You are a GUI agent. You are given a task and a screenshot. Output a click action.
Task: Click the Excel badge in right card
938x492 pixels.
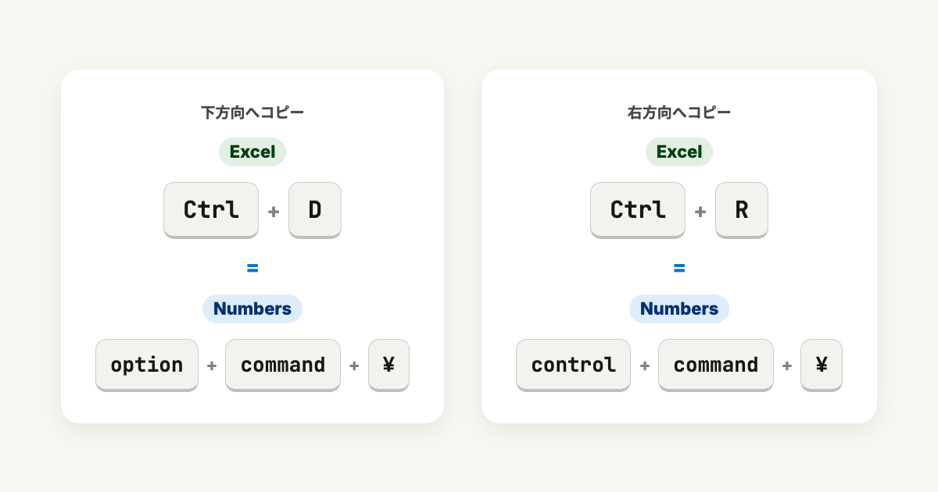point(679,152)
